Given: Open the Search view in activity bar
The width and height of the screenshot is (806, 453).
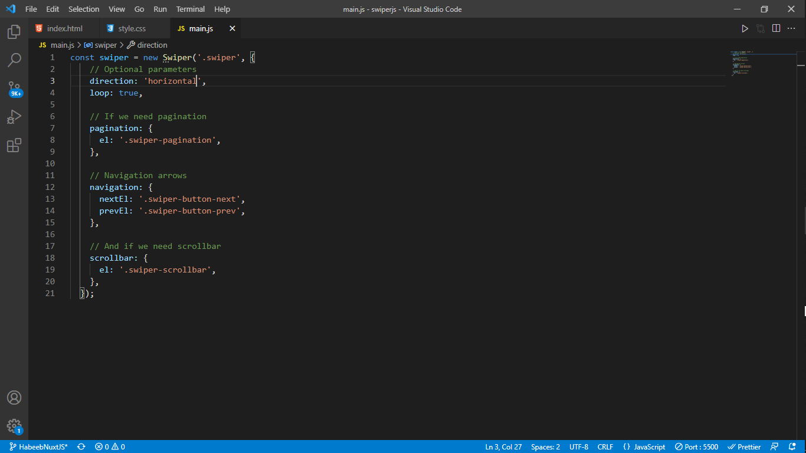Looking at the screenshot, I should point(14,60).
